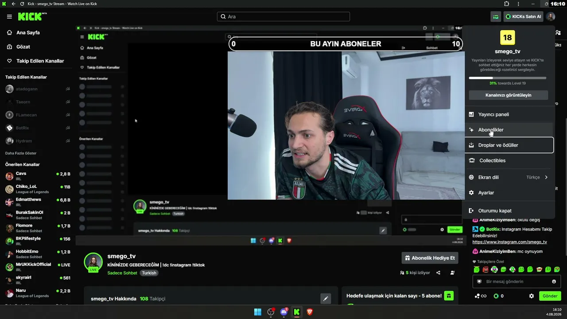Expand the Ekran dili language submenu

tap(509, 177)
